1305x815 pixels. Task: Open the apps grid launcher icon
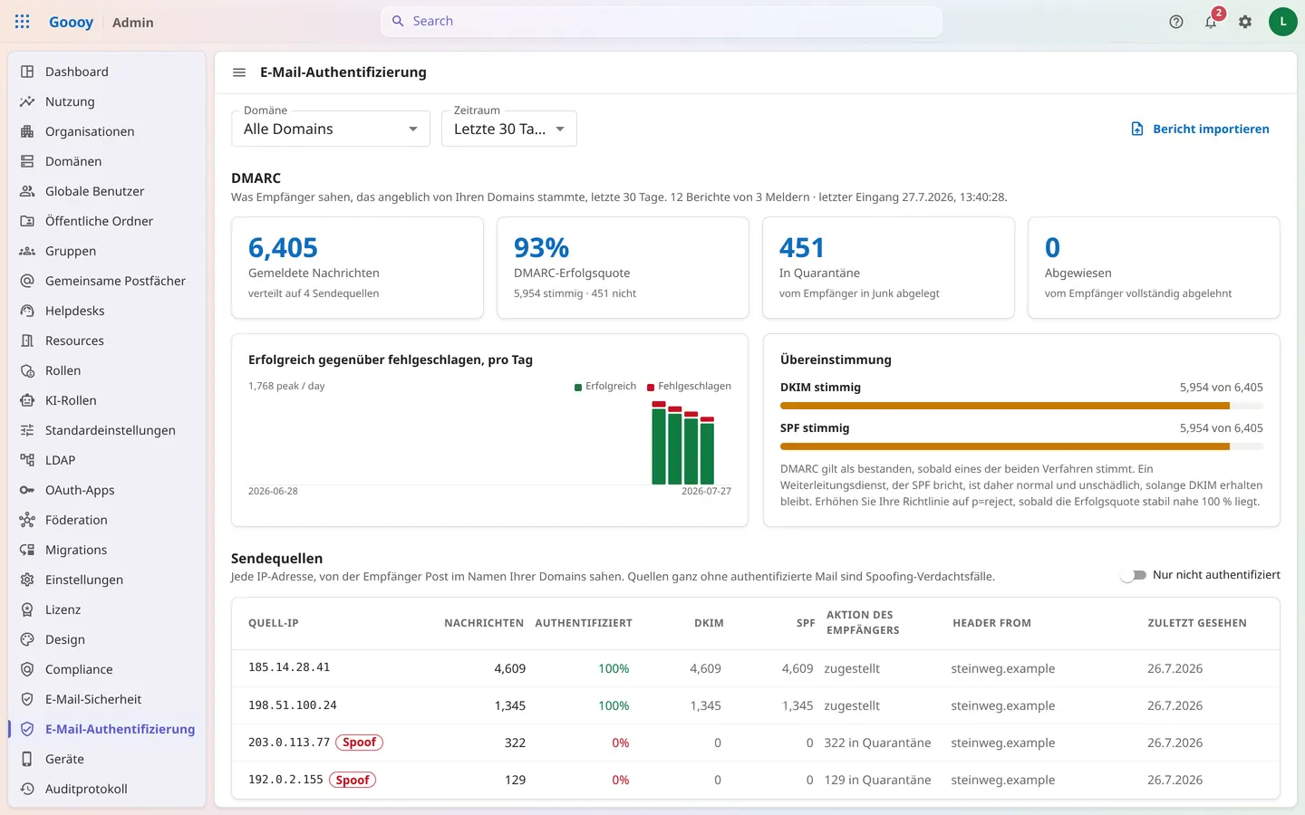pyautogui.click(x=23, y=22)
